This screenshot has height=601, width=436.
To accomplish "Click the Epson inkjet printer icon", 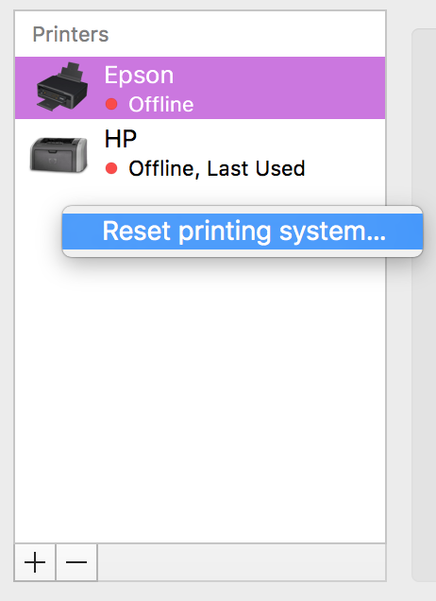I will [62, 87].
